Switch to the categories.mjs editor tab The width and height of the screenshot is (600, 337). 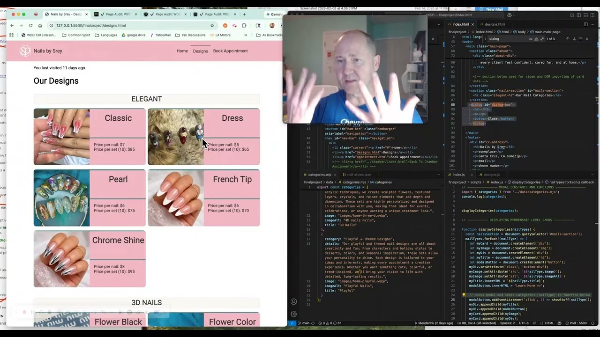click(x=320, y=175)
